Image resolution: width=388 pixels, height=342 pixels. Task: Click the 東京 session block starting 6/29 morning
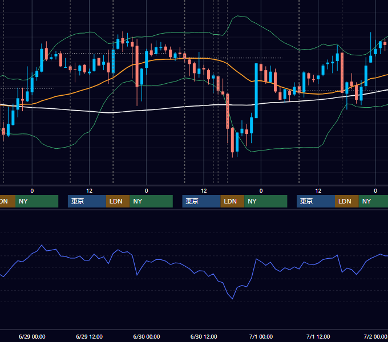pos(87,201)
